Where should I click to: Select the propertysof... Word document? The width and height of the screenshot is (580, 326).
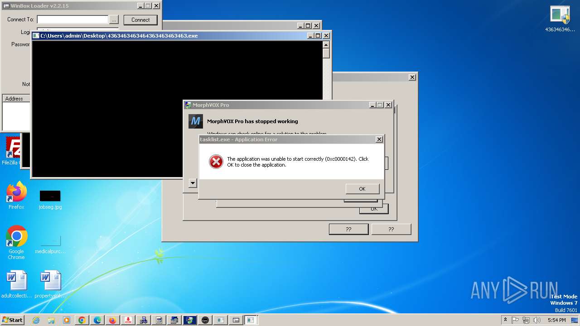(50, 284)
